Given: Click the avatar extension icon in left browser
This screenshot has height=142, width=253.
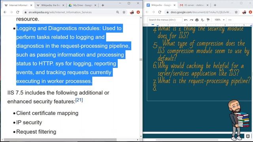Looking at the screenshot, I should [x=132, y=12].
